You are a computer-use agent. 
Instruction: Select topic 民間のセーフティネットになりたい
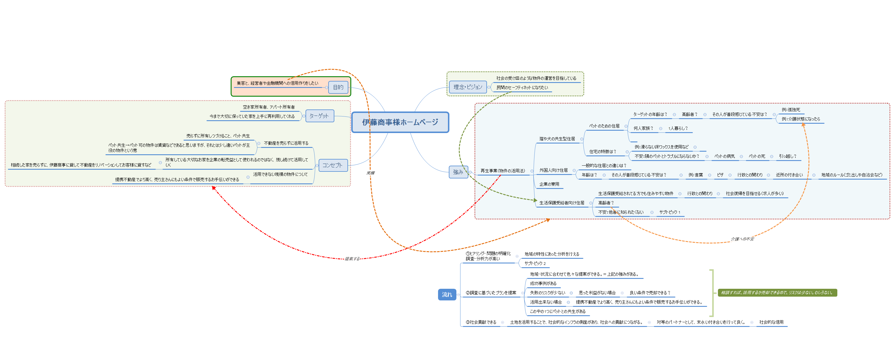522,88
